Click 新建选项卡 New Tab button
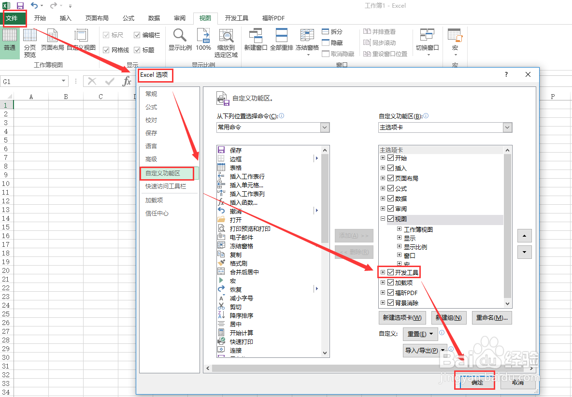572x397 pixels. tap(402, 317)
